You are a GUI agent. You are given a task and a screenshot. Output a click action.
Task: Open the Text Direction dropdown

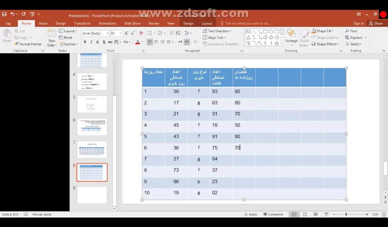(x=217, y=31)
